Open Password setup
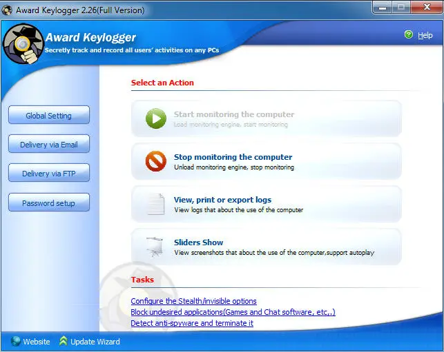This screenshot has height=352, width=444. (x=49, y=203)
